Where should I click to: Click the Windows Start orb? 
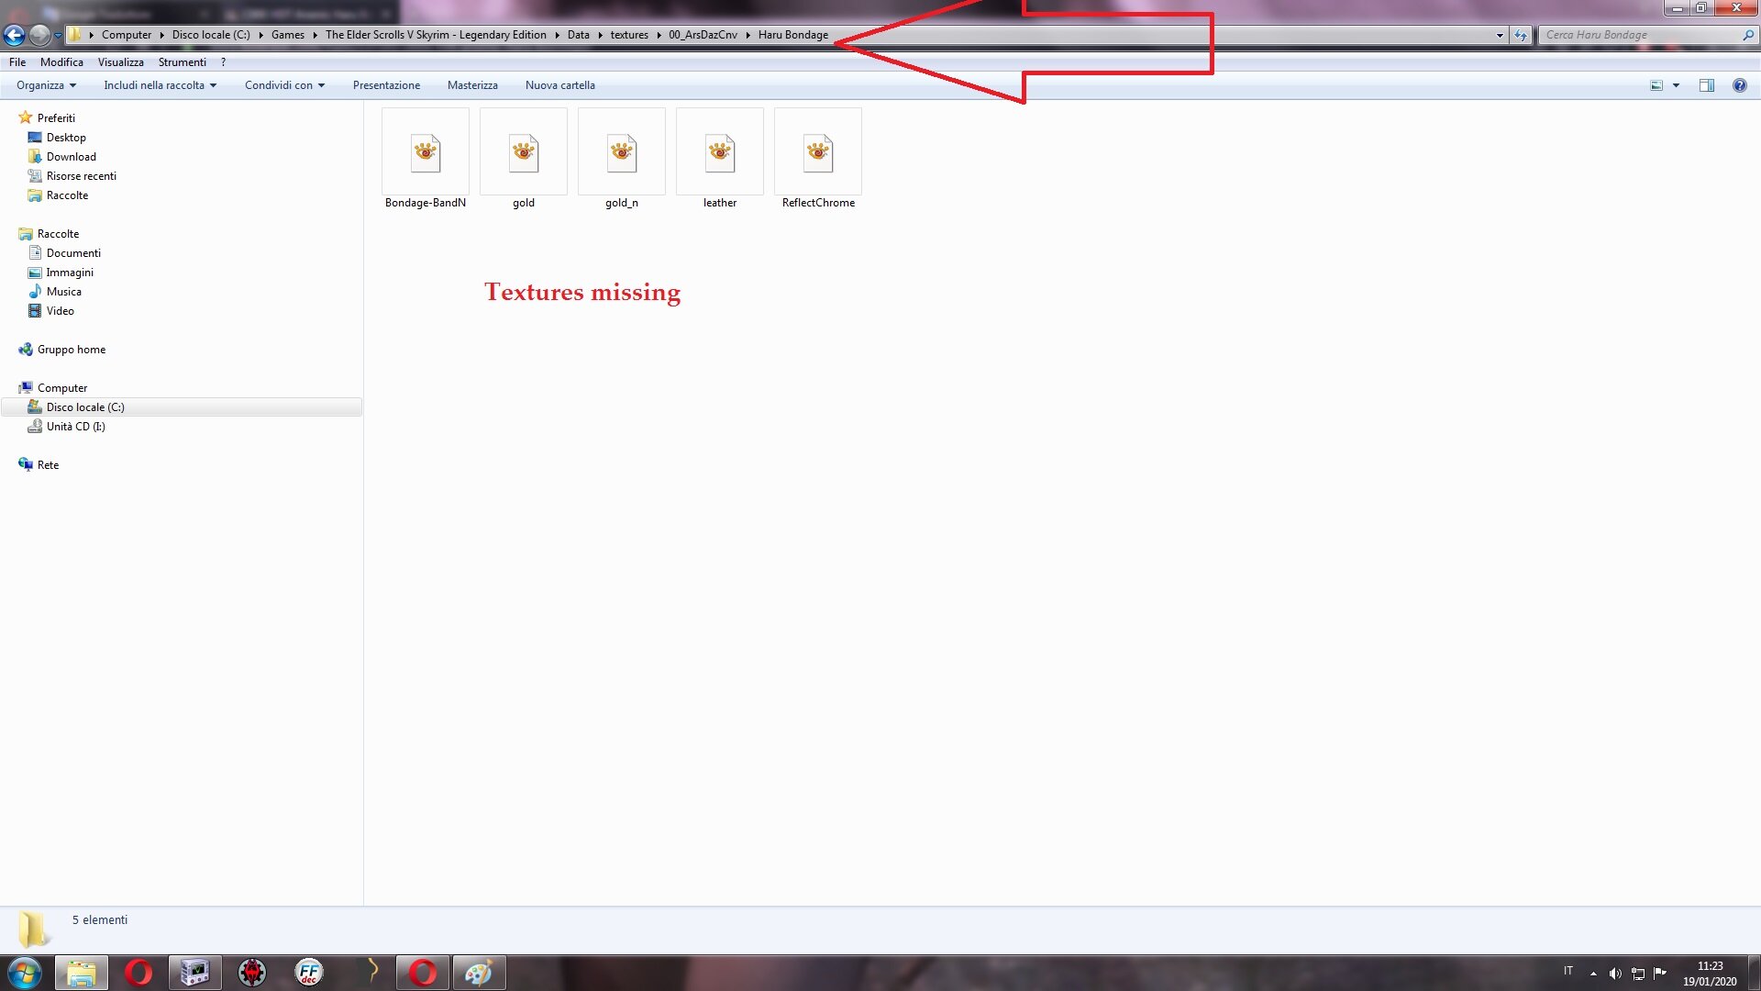(25, 973)
